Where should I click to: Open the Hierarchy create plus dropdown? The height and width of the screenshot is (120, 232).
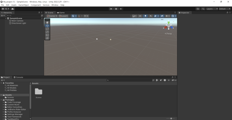(x=3, y=16)
